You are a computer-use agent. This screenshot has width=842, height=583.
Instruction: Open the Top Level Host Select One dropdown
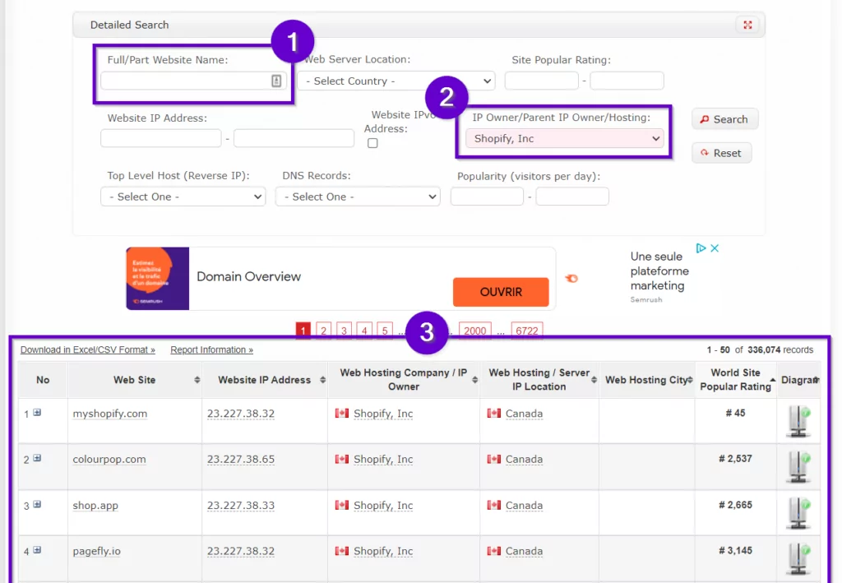(183, 197)
